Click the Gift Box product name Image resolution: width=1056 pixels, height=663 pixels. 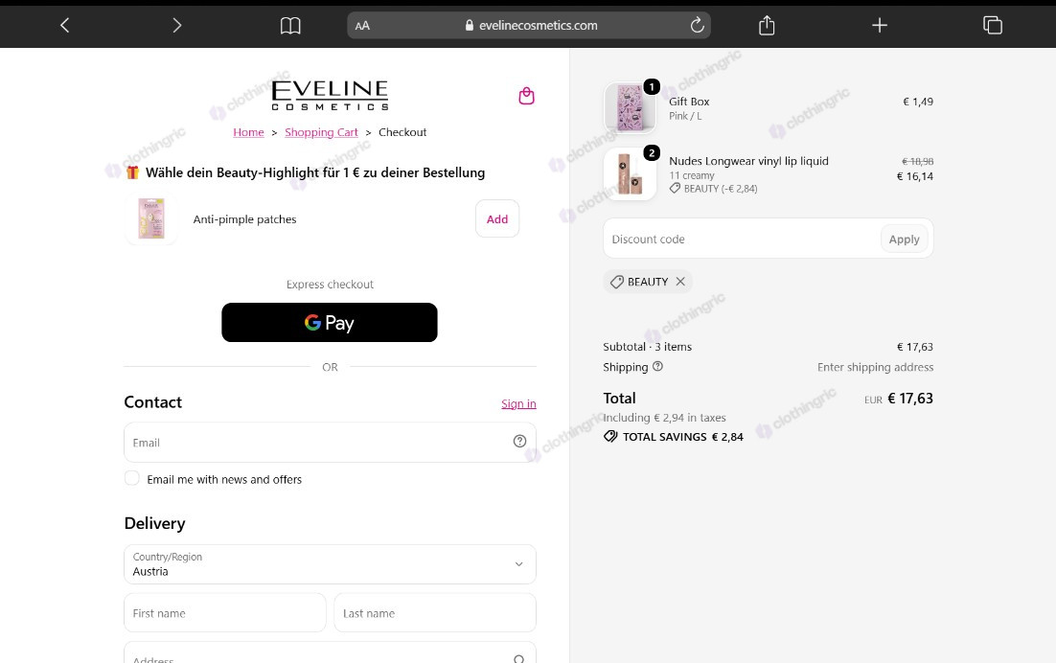tap(689, 102)
